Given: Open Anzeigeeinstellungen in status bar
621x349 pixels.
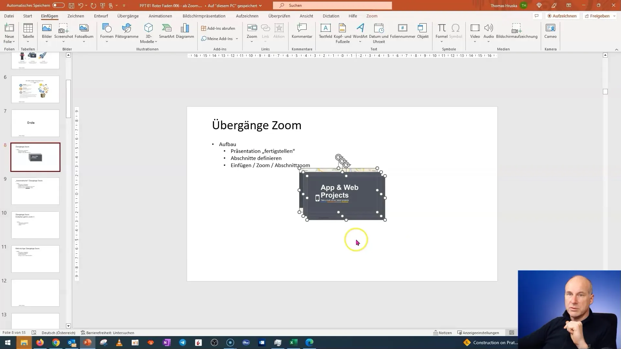Looking at the screenshot, I should point(478,333).
